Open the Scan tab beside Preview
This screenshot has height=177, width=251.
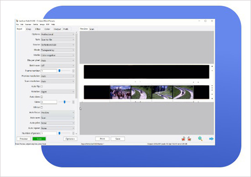coord(92,29)
